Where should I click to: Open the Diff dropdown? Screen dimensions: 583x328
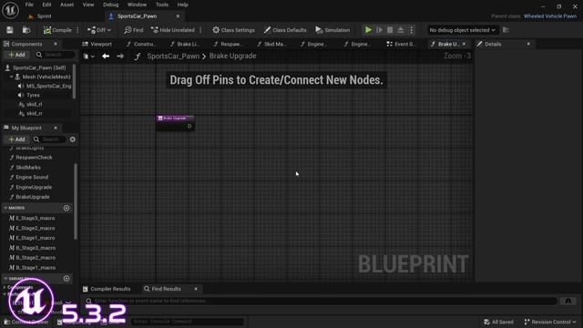tap(99, 30)
